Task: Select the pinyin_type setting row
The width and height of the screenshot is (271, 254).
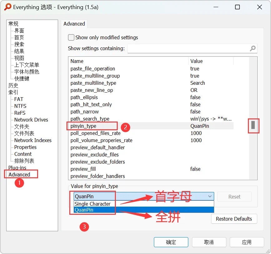Action: (151, 126)
